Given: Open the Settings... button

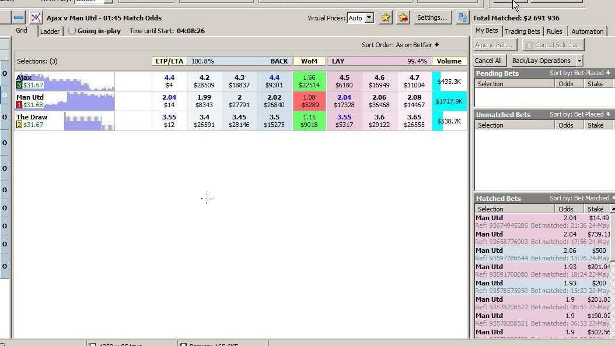Looking at the screenshot, I should coord(432,17).
